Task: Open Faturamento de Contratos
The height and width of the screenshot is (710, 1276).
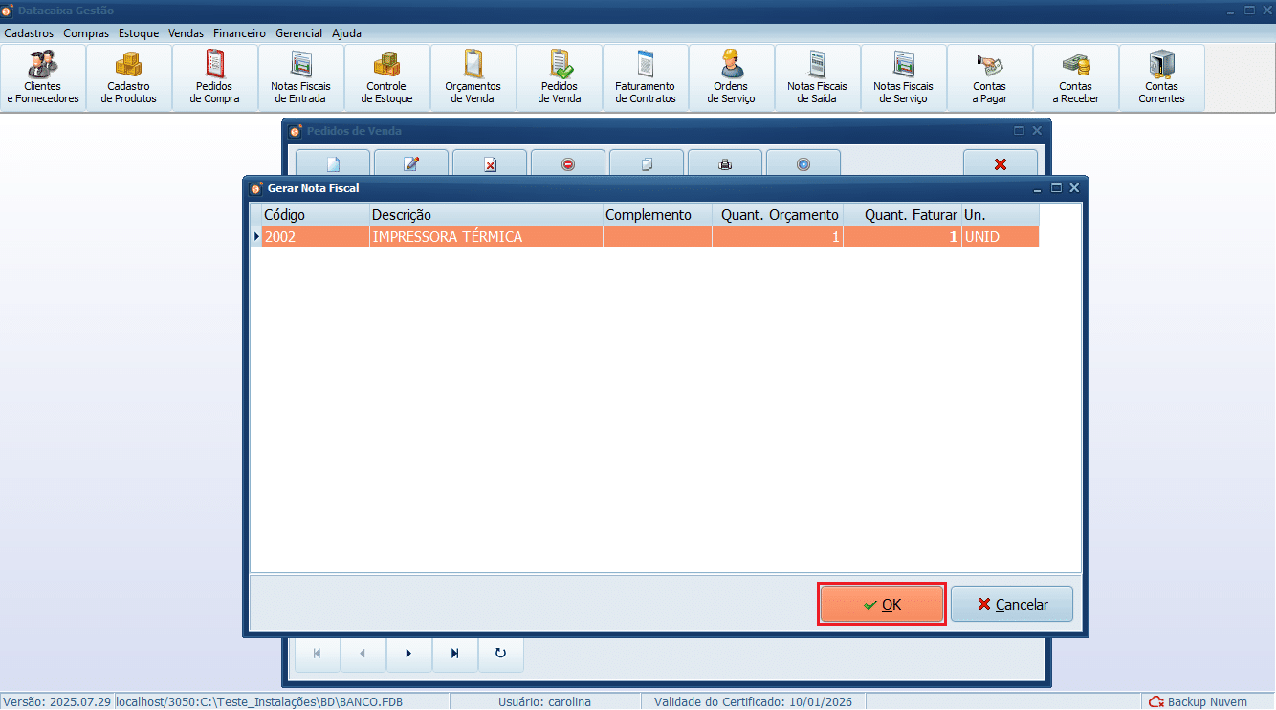Action: pyautogui.click(x=646, y=78)
